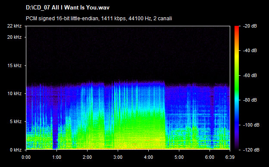Select the 0:00 time axis marker
269x167 pixels.
pos(26,157)
